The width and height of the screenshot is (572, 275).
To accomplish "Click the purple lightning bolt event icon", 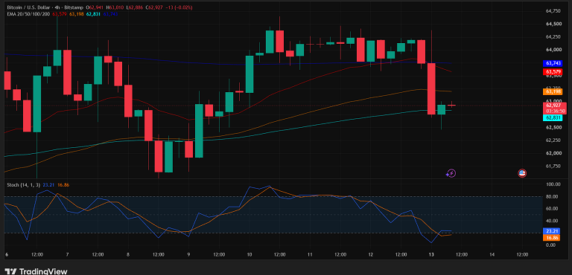I will pos(451,173).
